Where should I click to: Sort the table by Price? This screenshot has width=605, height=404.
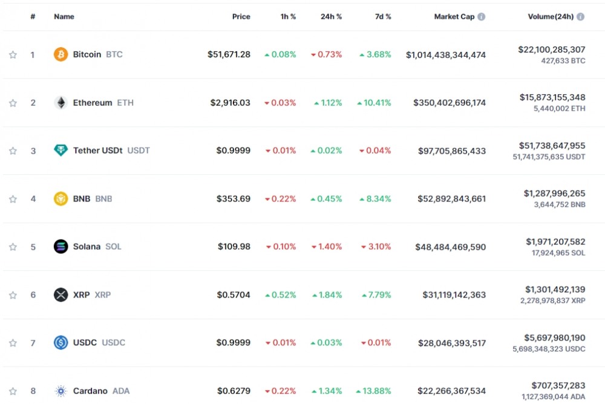[x=241, y=16]
